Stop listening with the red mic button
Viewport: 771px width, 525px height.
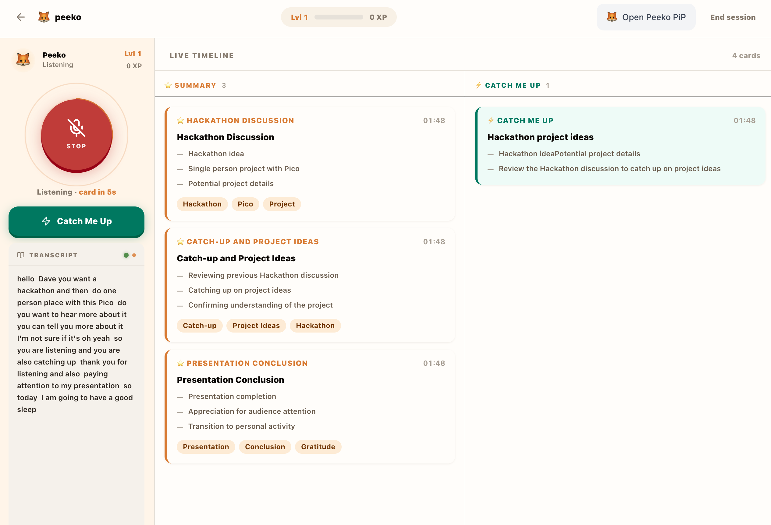point(76,135)
